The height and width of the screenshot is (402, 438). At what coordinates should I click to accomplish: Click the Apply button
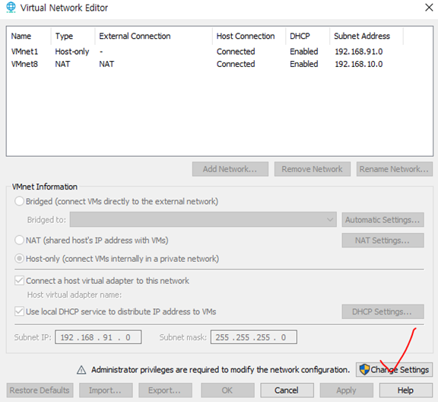[x=347, y=391]
